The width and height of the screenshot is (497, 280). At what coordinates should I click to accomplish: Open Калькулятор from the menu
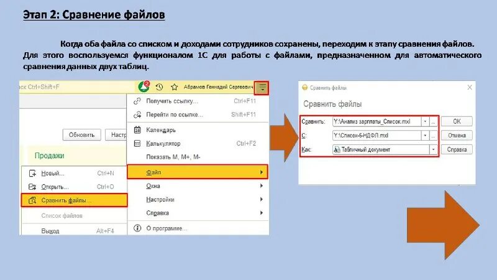(x=198, y=144)
